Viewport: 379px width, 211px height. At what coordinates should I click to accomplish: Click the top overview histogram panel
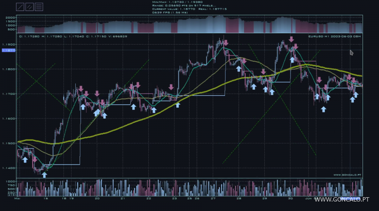[x=189, y=24]
